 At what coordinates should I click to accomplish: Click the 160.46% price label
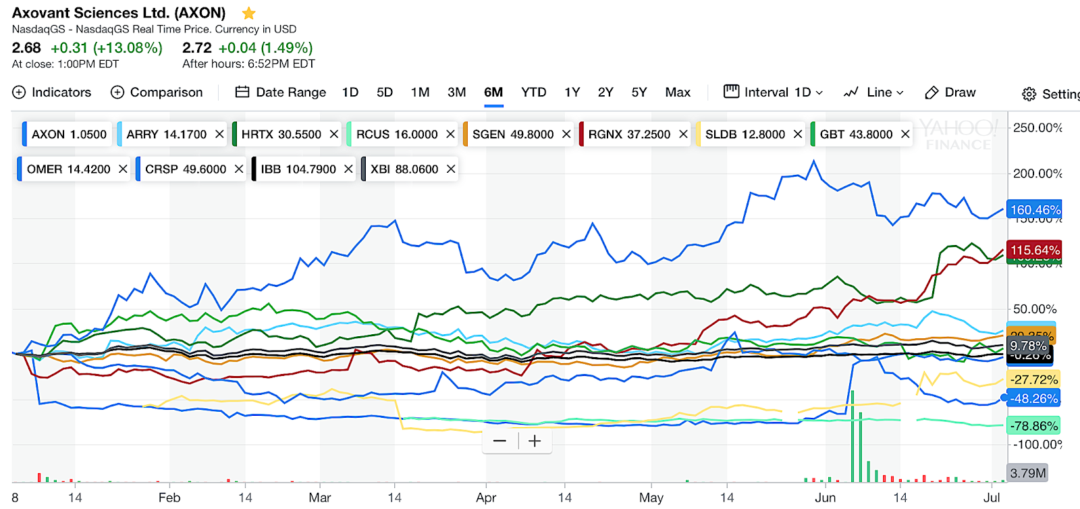point(1035,210)
